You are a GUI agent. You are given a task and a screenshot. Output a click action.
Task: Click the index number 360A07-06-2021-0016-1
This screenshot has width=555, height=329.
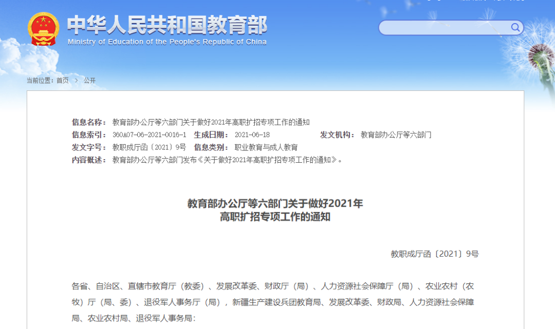pyautogui.click(x=149, y=135)
